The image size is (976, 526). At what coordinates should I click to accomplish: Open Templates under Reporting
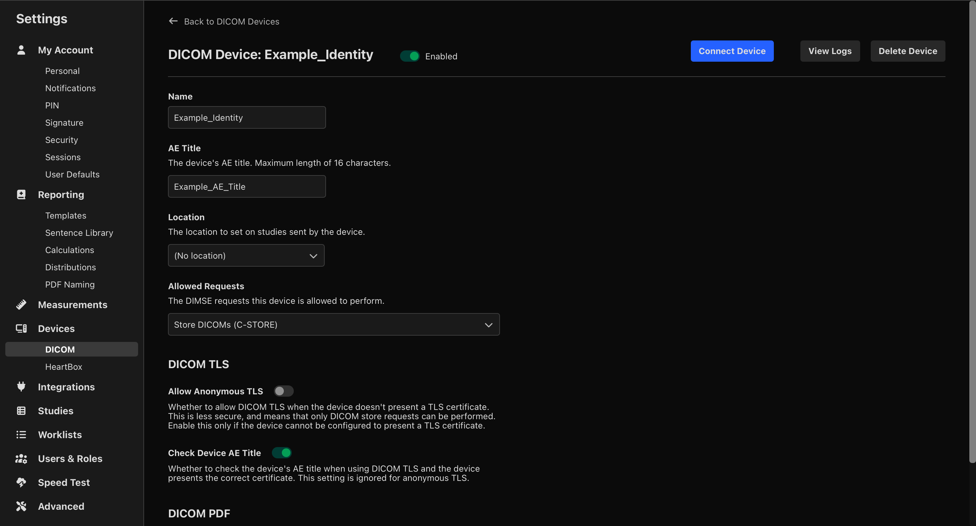(65, 215)
